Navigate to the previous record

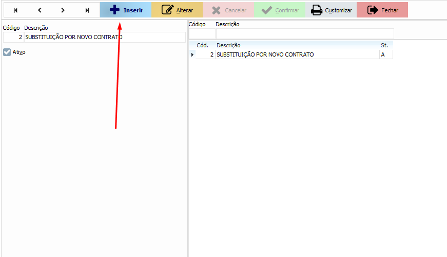click(40, 10)
